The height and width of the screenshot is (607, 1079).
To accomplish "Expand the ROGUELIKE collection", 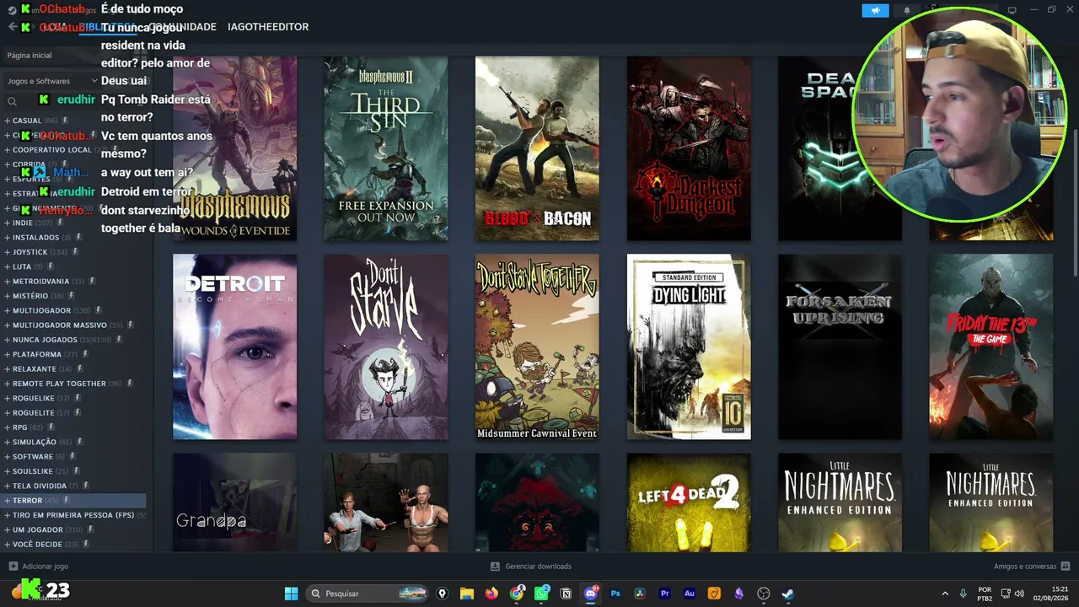I will (x=7, y=398).
